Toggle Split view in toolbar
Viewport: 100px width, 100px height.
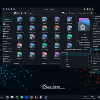coord(64,13)
